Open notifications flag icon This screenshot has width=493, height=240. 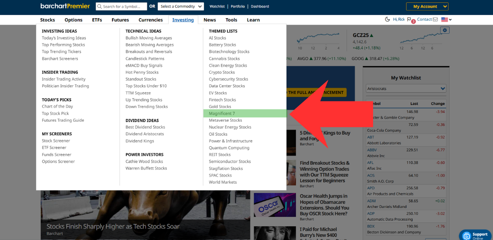(x=409, y=20)
